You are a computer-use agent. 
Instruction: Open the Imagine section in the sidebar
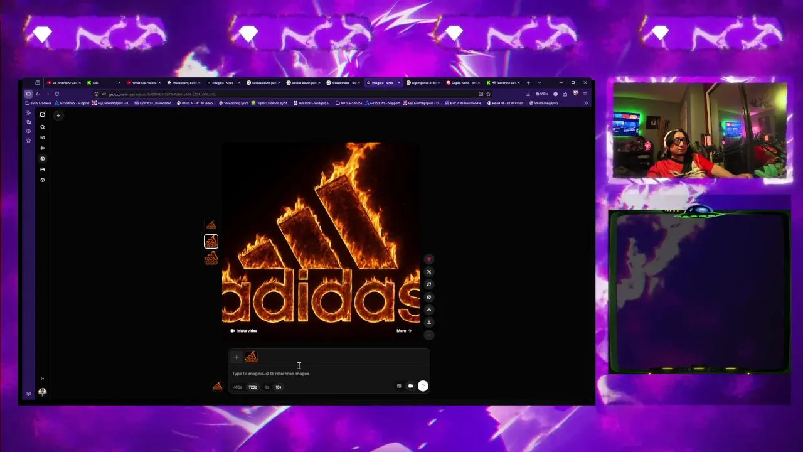coord(43,159)
